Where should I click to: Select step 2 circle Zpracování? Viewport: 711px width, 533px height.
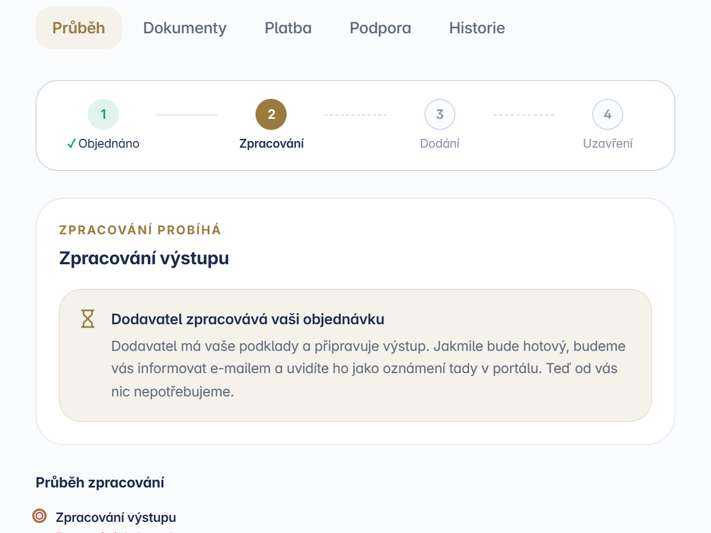coord(271,114)
